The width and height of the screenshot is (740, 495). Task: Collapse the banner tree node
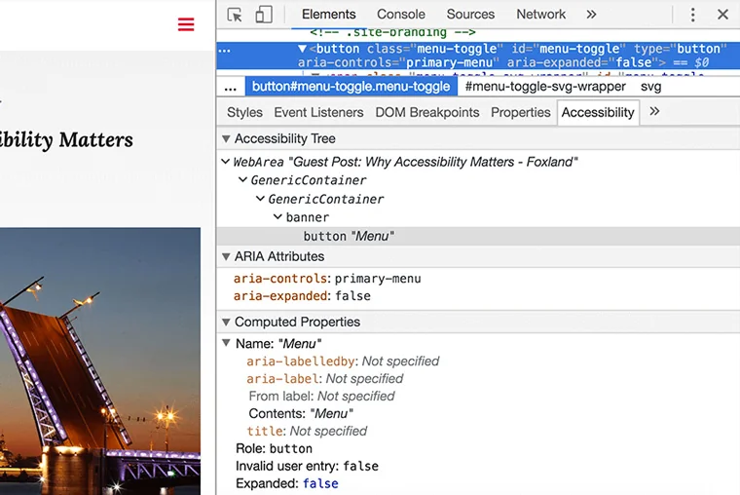pos(277,217)
